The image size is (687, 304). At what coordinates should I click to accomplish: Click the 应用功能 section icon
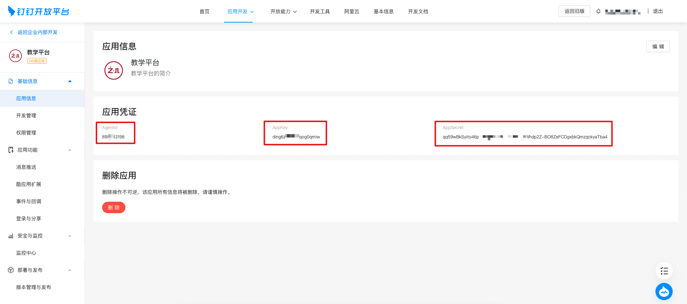pyautogui.click(x=11, y=150)
